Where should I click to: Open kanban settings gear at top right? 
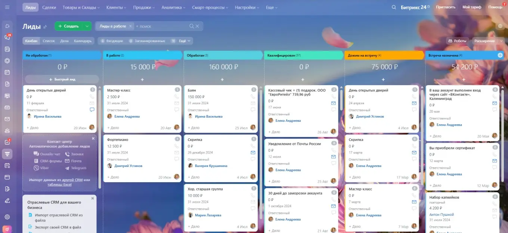coord(500,26)
